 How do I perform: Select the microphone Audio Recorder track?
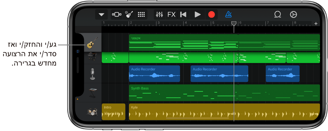[x=92, y=74]
